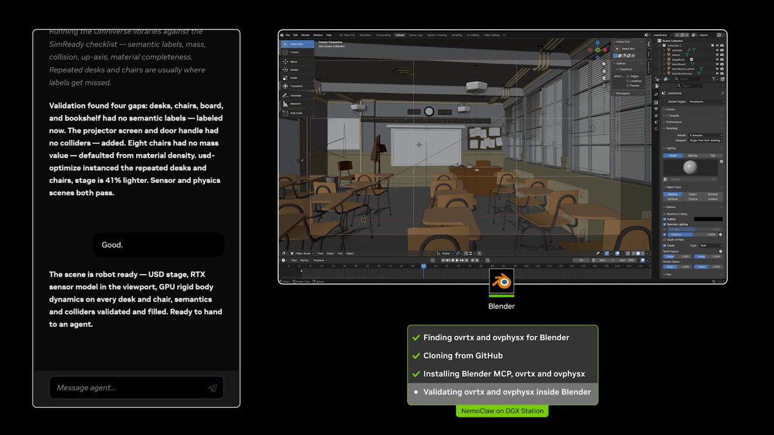The height and width of the screenshot is (435, 774).
Task: Open the Render menu
Action: click(305, 35)
